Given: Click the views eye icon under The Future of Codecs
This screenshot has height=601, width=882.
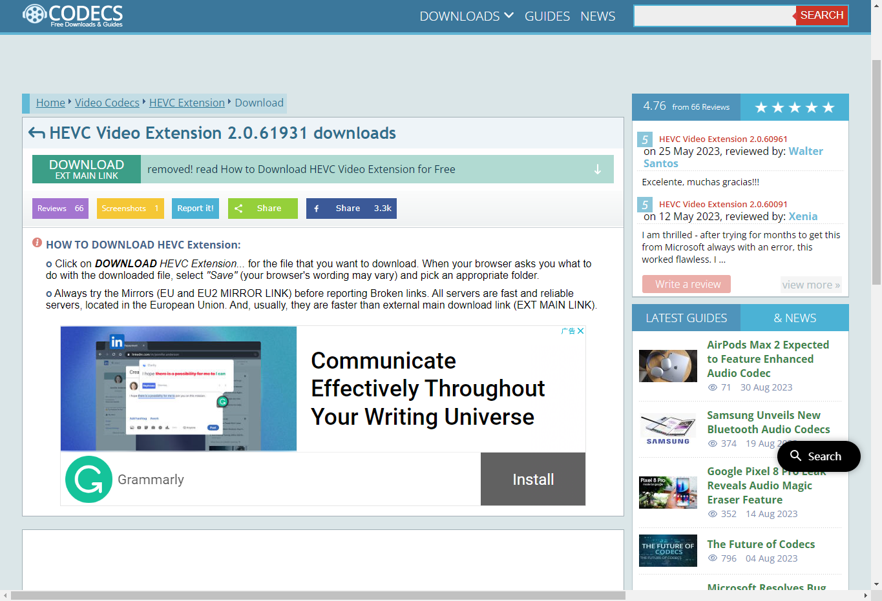Looking at the screenshot, I should click(x=713, y=559).
